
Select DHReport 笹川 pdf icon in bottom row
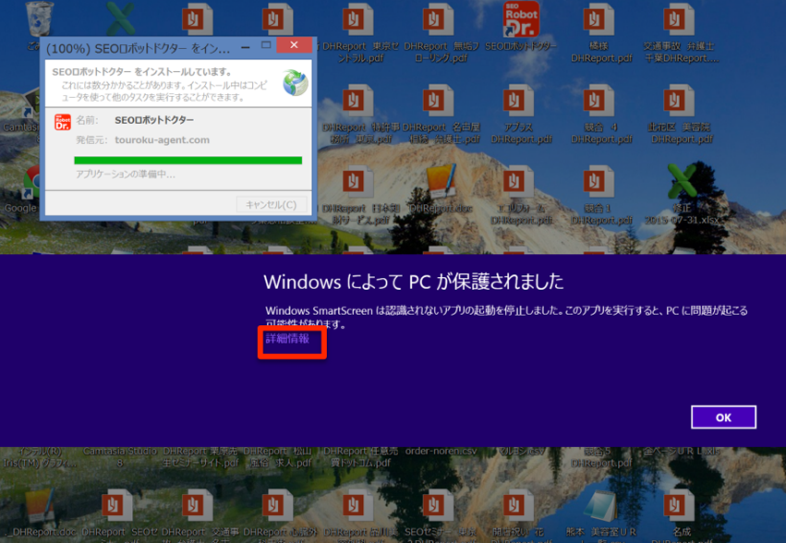(x=357, y=506)
